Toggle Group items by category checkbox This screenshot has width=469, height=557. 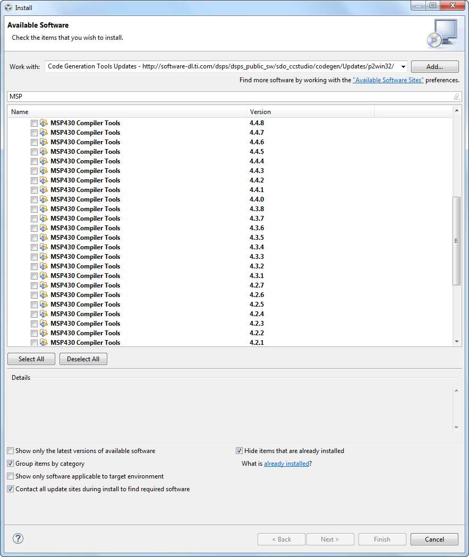click(11, 464)
